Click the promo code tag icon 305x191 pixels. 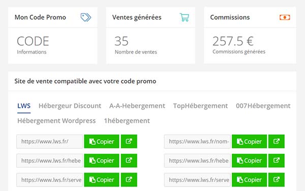[86, 17]
